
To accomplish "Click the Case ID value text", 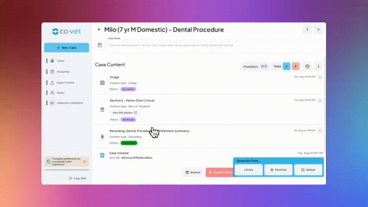I will pyautogui.click(x=137, y=158).
